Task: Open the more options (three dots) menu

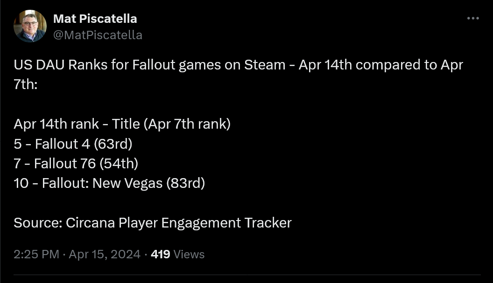Action: coord(473,18)
